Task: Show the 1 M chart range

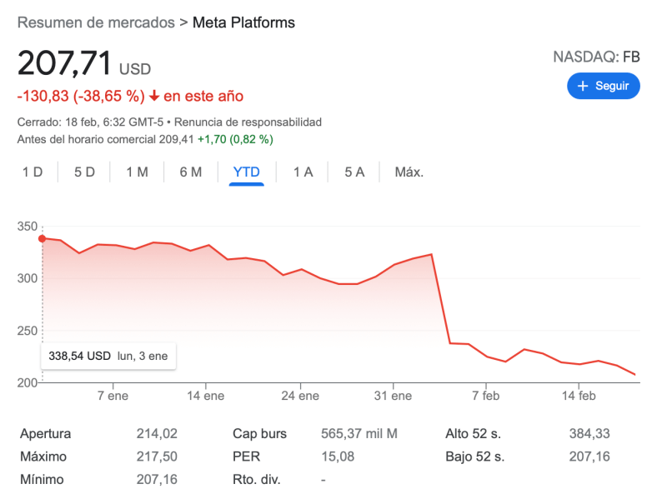Action: coord(138,172)
